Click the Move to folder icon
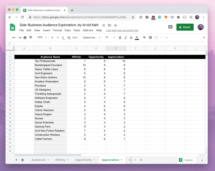 109,25
